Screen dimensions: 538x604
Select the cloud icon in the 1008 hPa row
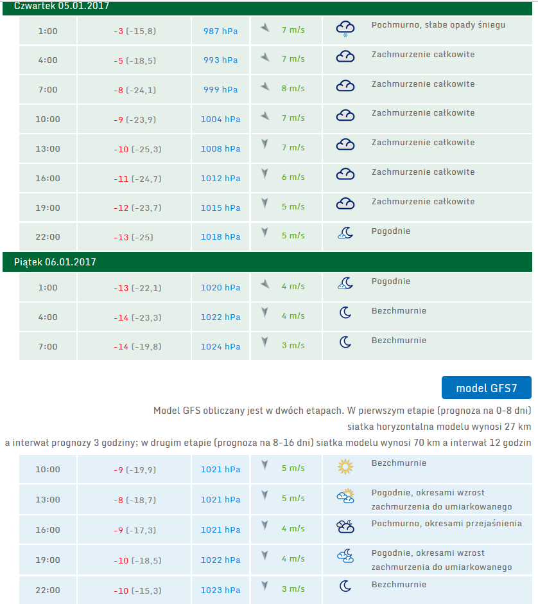coord(345,145)
